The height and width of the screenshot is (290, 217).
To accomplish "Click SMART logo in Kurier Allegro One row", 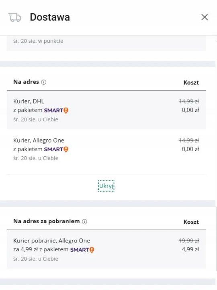I will coord(56,149).
